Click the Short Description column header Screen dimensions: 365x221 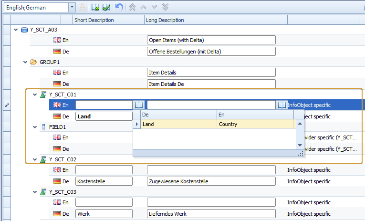pos(94,20)
